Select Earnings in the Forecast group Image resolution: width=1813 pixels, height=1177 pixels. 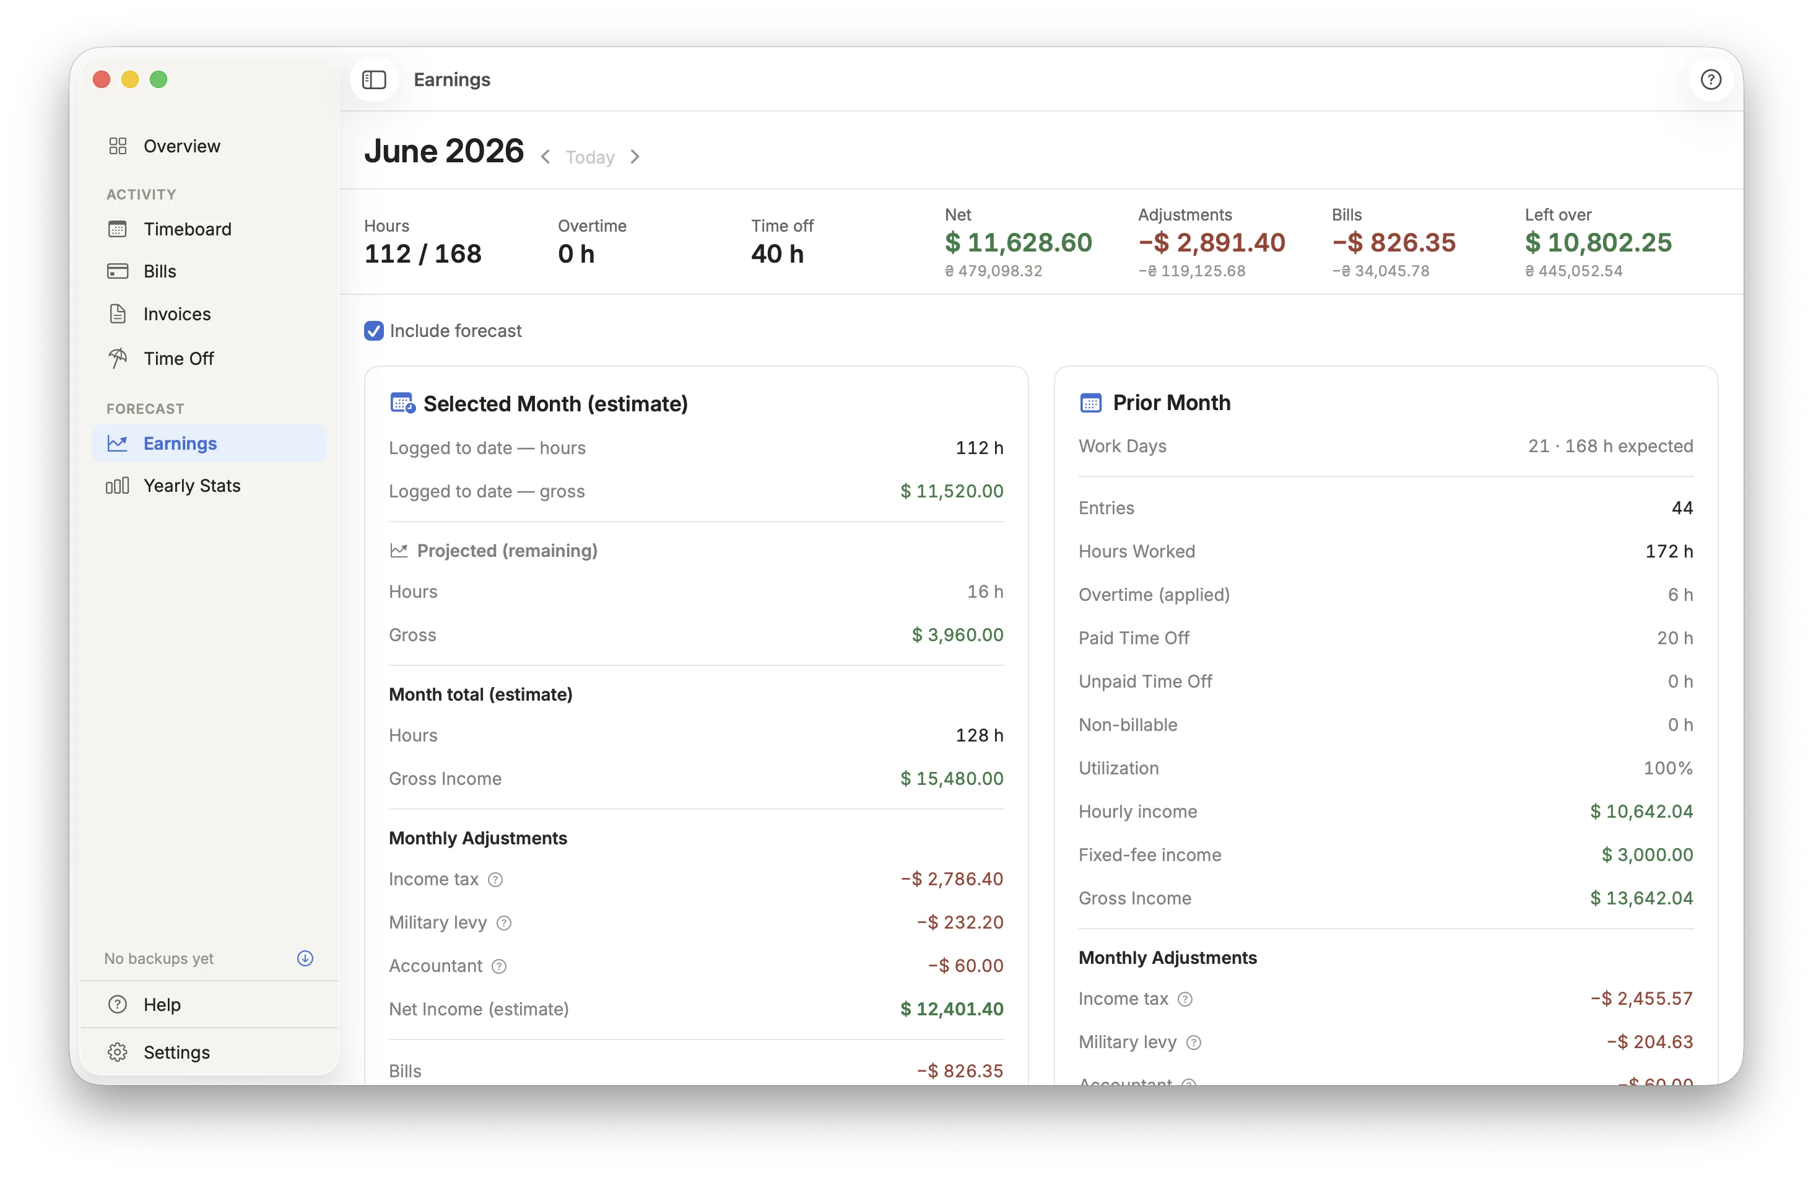tap(209, 443)
